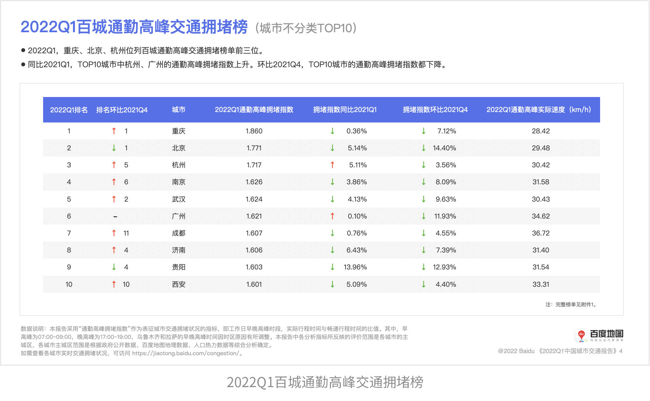Viewport: 650px width, 401px height.
Task: Click the Baidu Maps logo pin icon
Action: click(581, 336)
